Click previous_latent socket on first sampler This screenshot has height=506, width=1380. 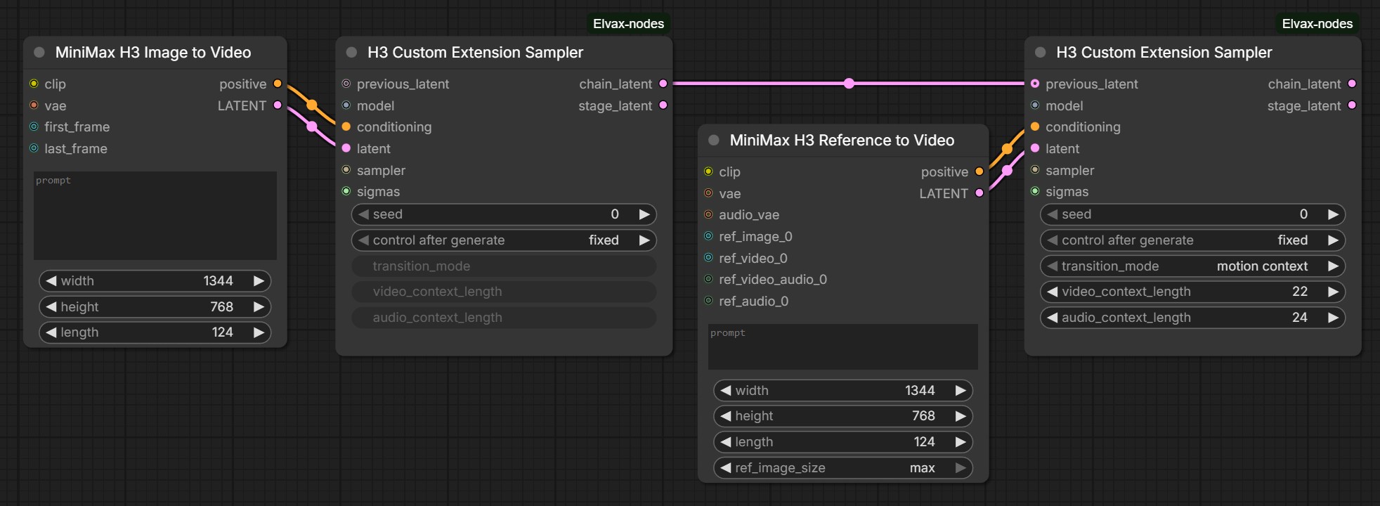[346, 84]
